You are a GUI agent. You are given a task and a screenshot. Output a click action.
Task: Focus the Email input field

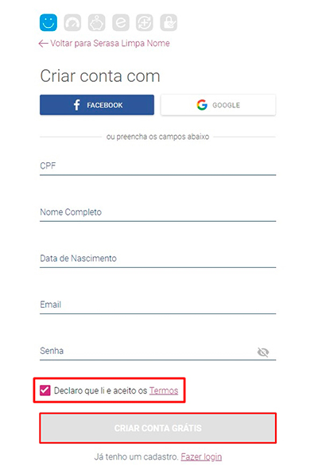157,305
